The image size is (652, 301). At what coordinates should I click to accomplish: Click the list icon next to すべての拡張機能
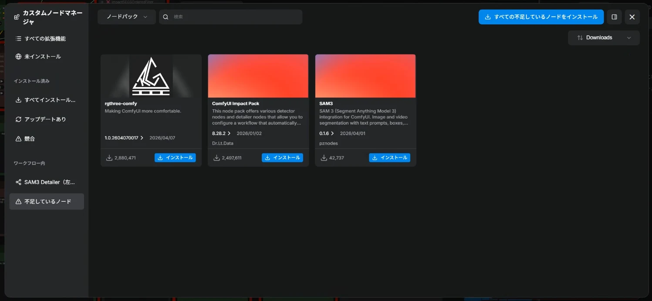(x=18, y=39)
